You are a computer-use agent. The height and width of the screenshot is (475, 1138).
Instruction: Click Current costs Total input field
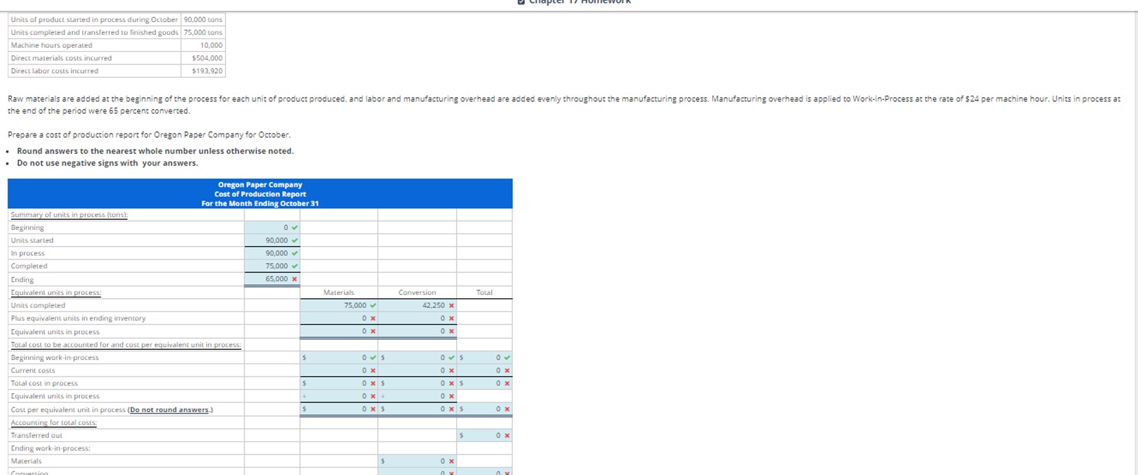click(x=484, y=370)
